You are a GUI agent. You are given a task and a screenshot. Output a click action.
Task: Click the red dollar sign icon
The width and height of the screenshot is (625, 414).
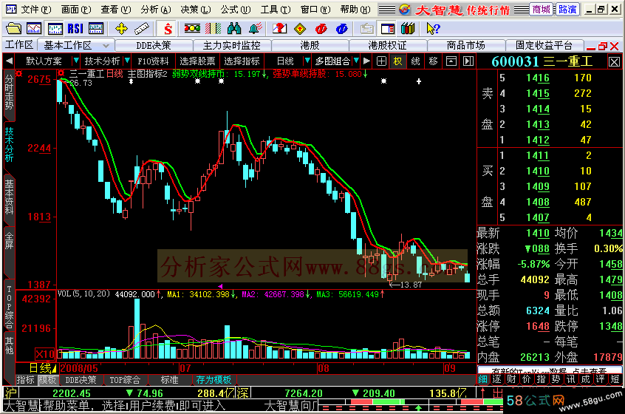(168, 29)
